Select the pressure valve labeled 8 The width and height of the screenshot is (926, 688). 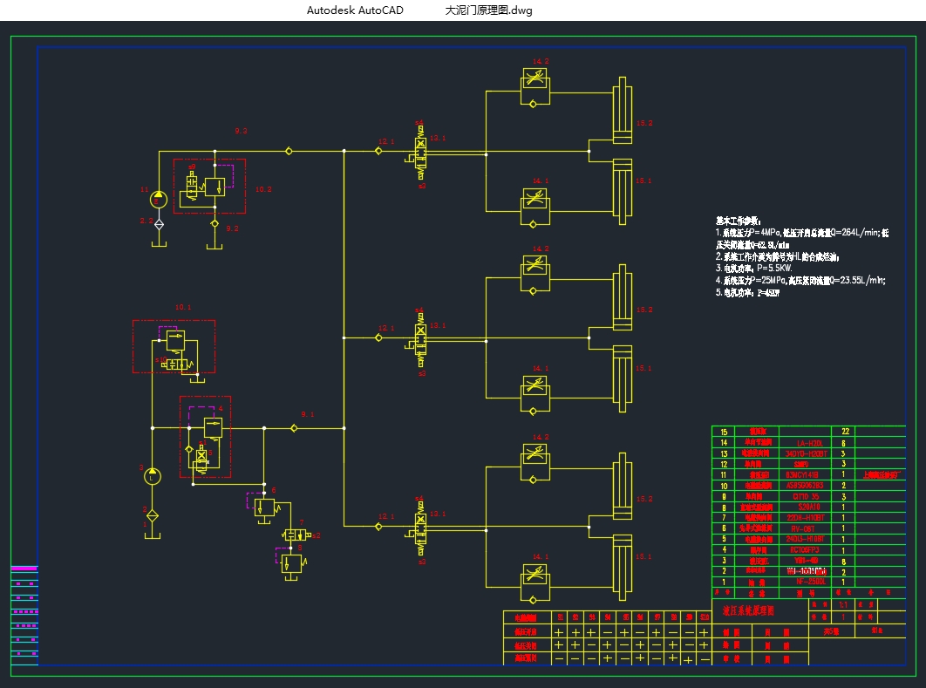pos(290,562)
